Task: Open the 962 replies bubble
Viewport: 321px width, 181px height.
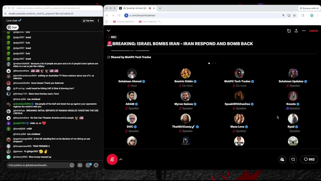Action: 309,159
